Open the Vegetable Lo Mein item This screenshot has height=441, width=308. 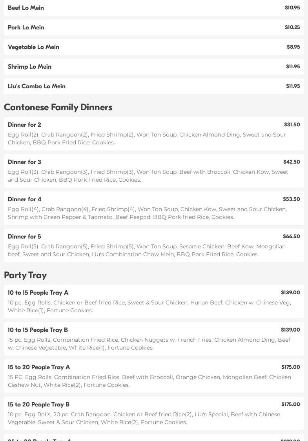[x=33, y=47]
